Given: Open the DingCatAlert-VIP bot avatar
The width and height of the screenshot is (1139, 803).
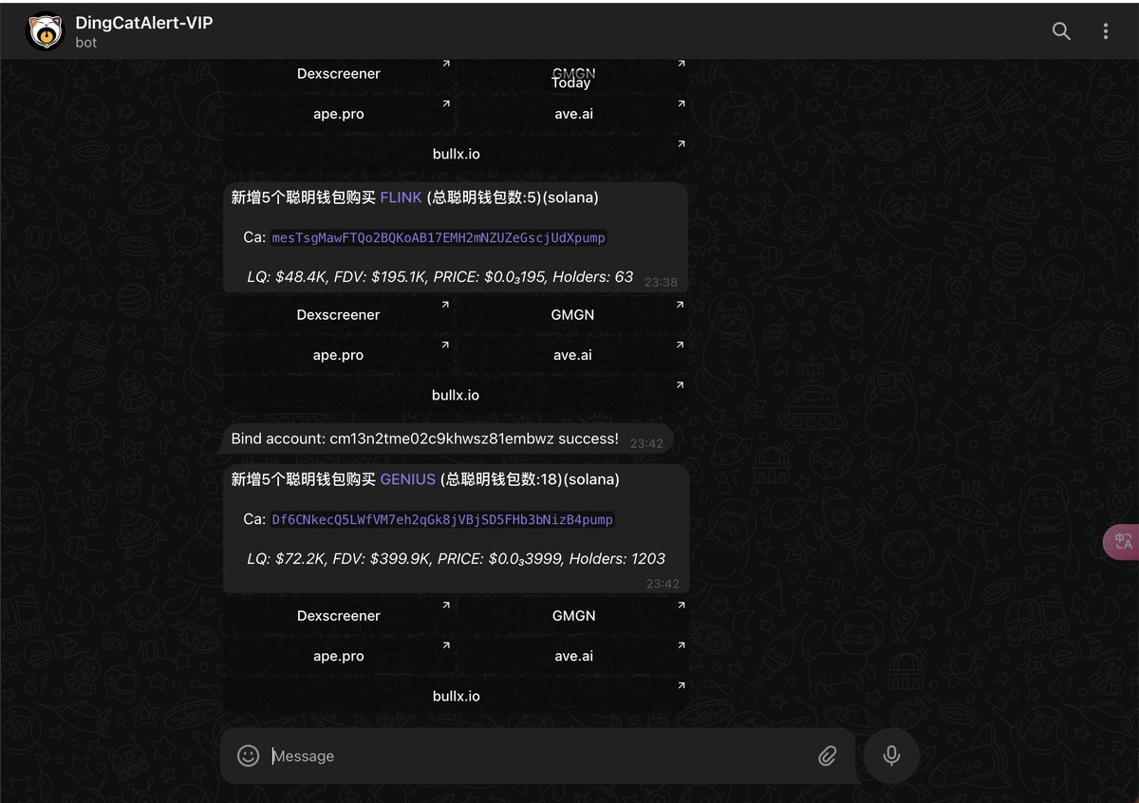Looking at the screenshot, I should [x=46, y=31].
